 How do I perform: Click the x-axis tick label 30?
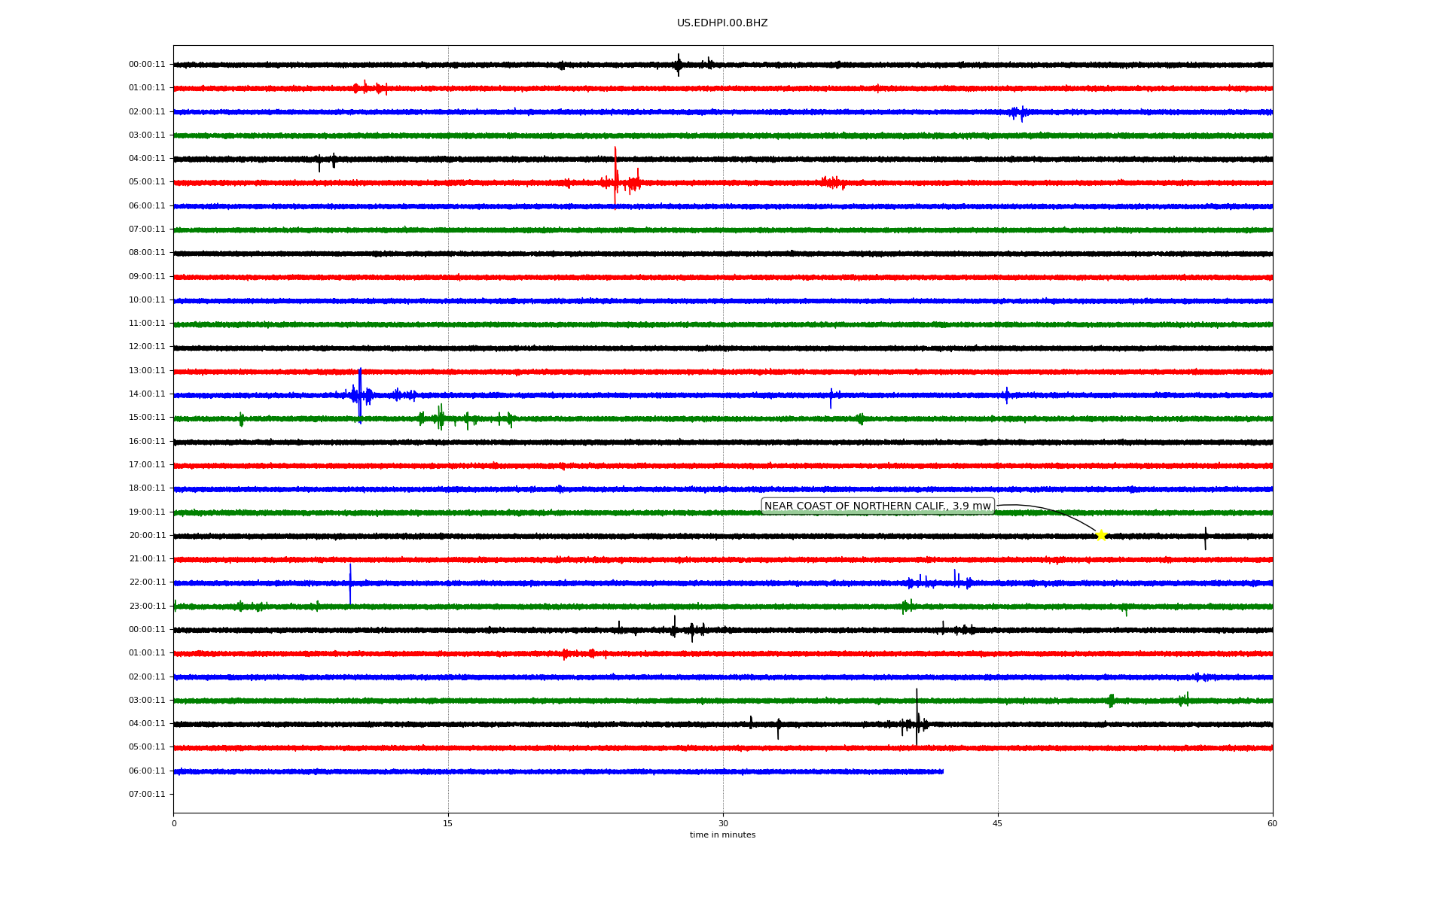click(723, 823)
